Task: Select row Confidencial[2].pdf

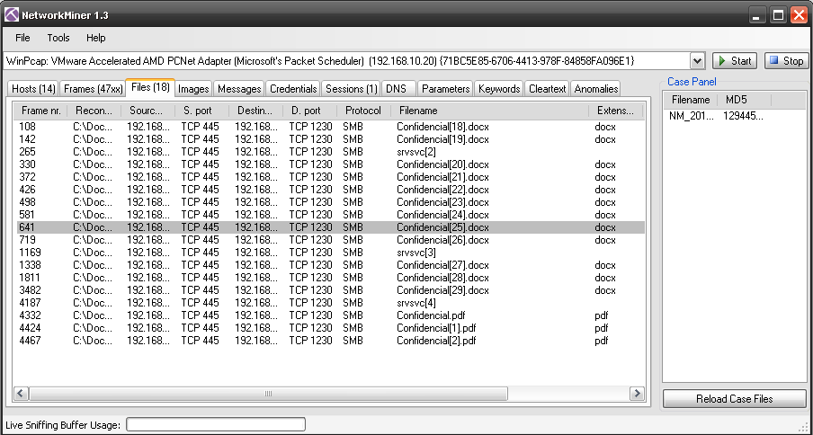Action: point(329,341)
